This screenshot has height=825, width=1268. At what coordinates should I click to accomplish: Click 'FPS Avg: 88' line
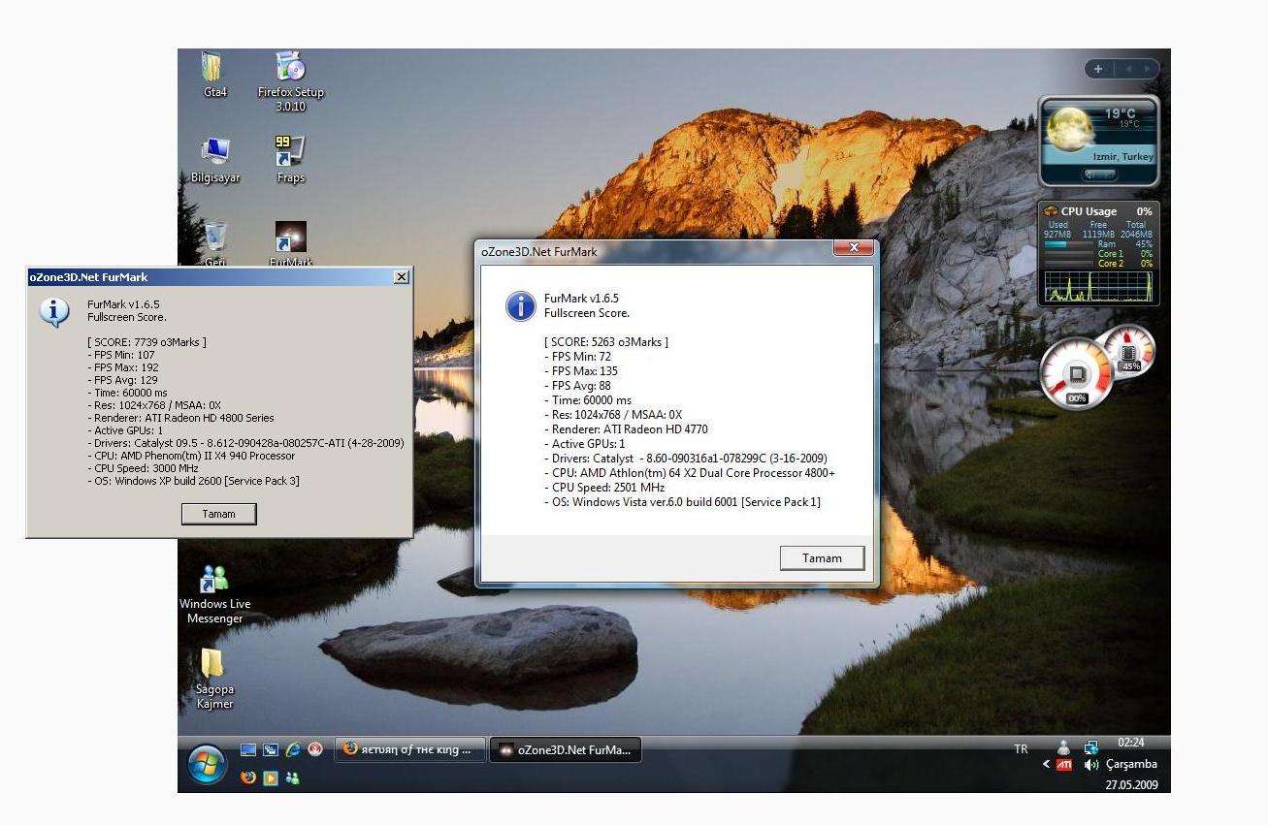point(577,386)
